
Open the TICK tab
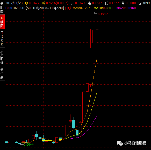[2, 38]
